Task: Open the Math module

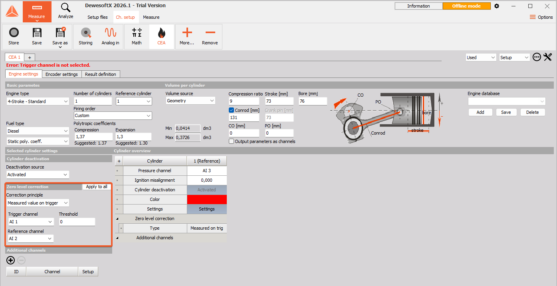Action: click(137, 36)
